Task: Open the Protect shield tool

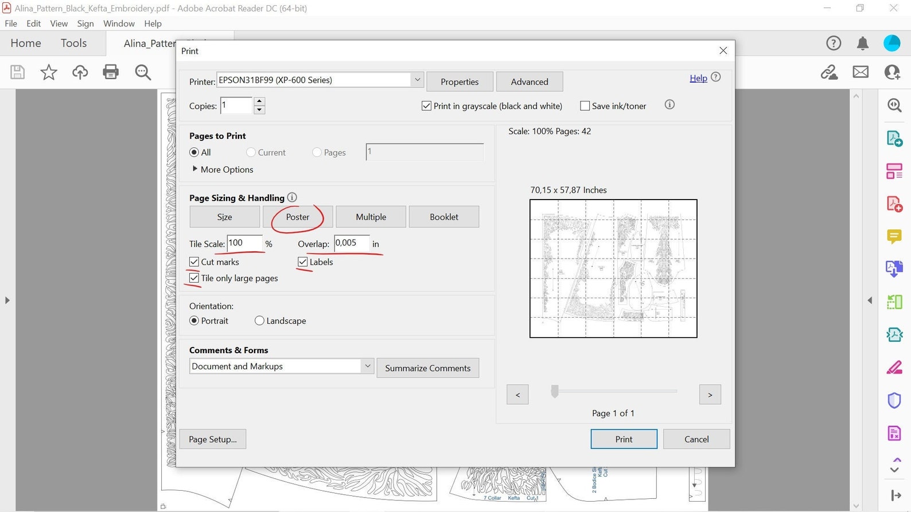Action: [894, 400]
